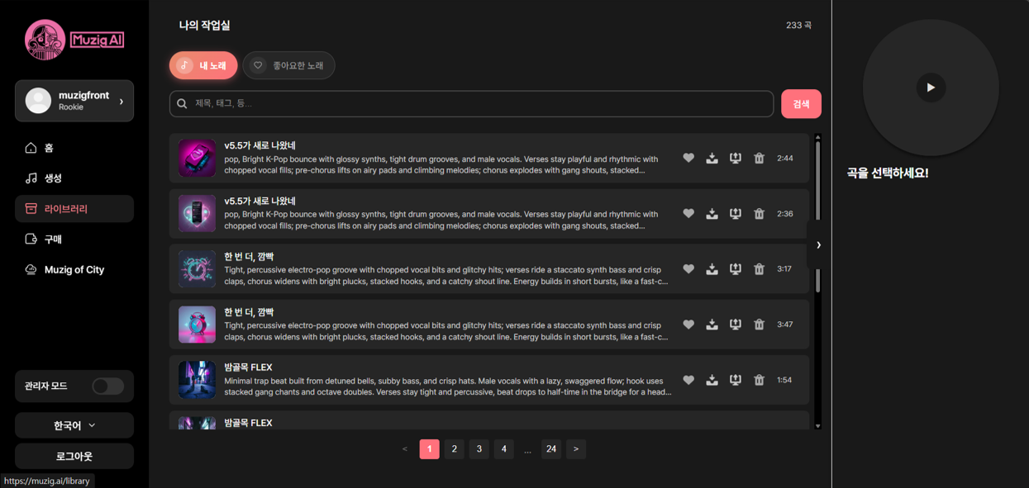Click upload-to-screen icon on the 1:54 song
The width and height of the screenshot is (1029, 488).
tap(736, 380)
